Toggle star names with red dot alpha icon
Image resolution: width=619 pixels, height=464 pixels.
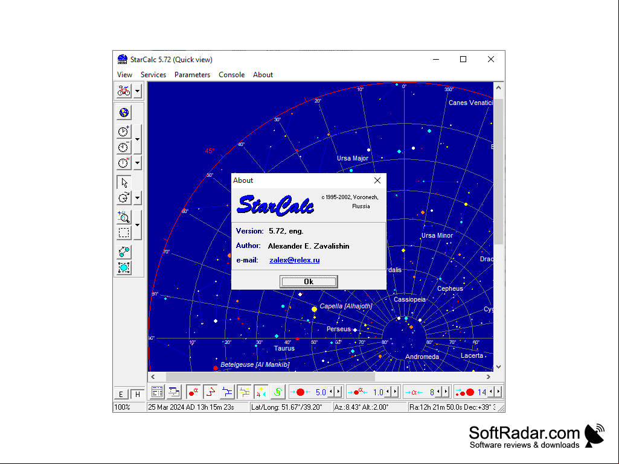(x=193, y=392)
